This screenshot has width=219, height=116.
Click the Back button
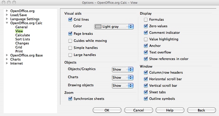click(x=201, y=110)
